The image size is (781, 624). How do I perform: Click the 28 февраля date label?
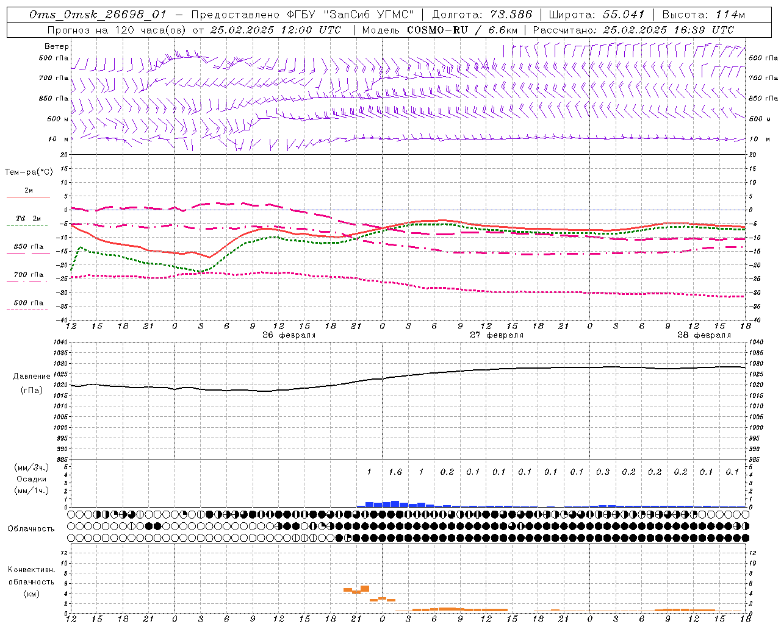704,335
